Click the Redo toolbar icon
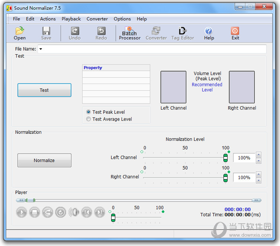 [101, 33]
